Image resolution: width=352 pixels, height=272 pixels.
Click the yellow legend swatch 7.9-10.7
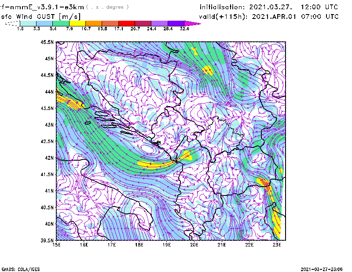point(77,23)
